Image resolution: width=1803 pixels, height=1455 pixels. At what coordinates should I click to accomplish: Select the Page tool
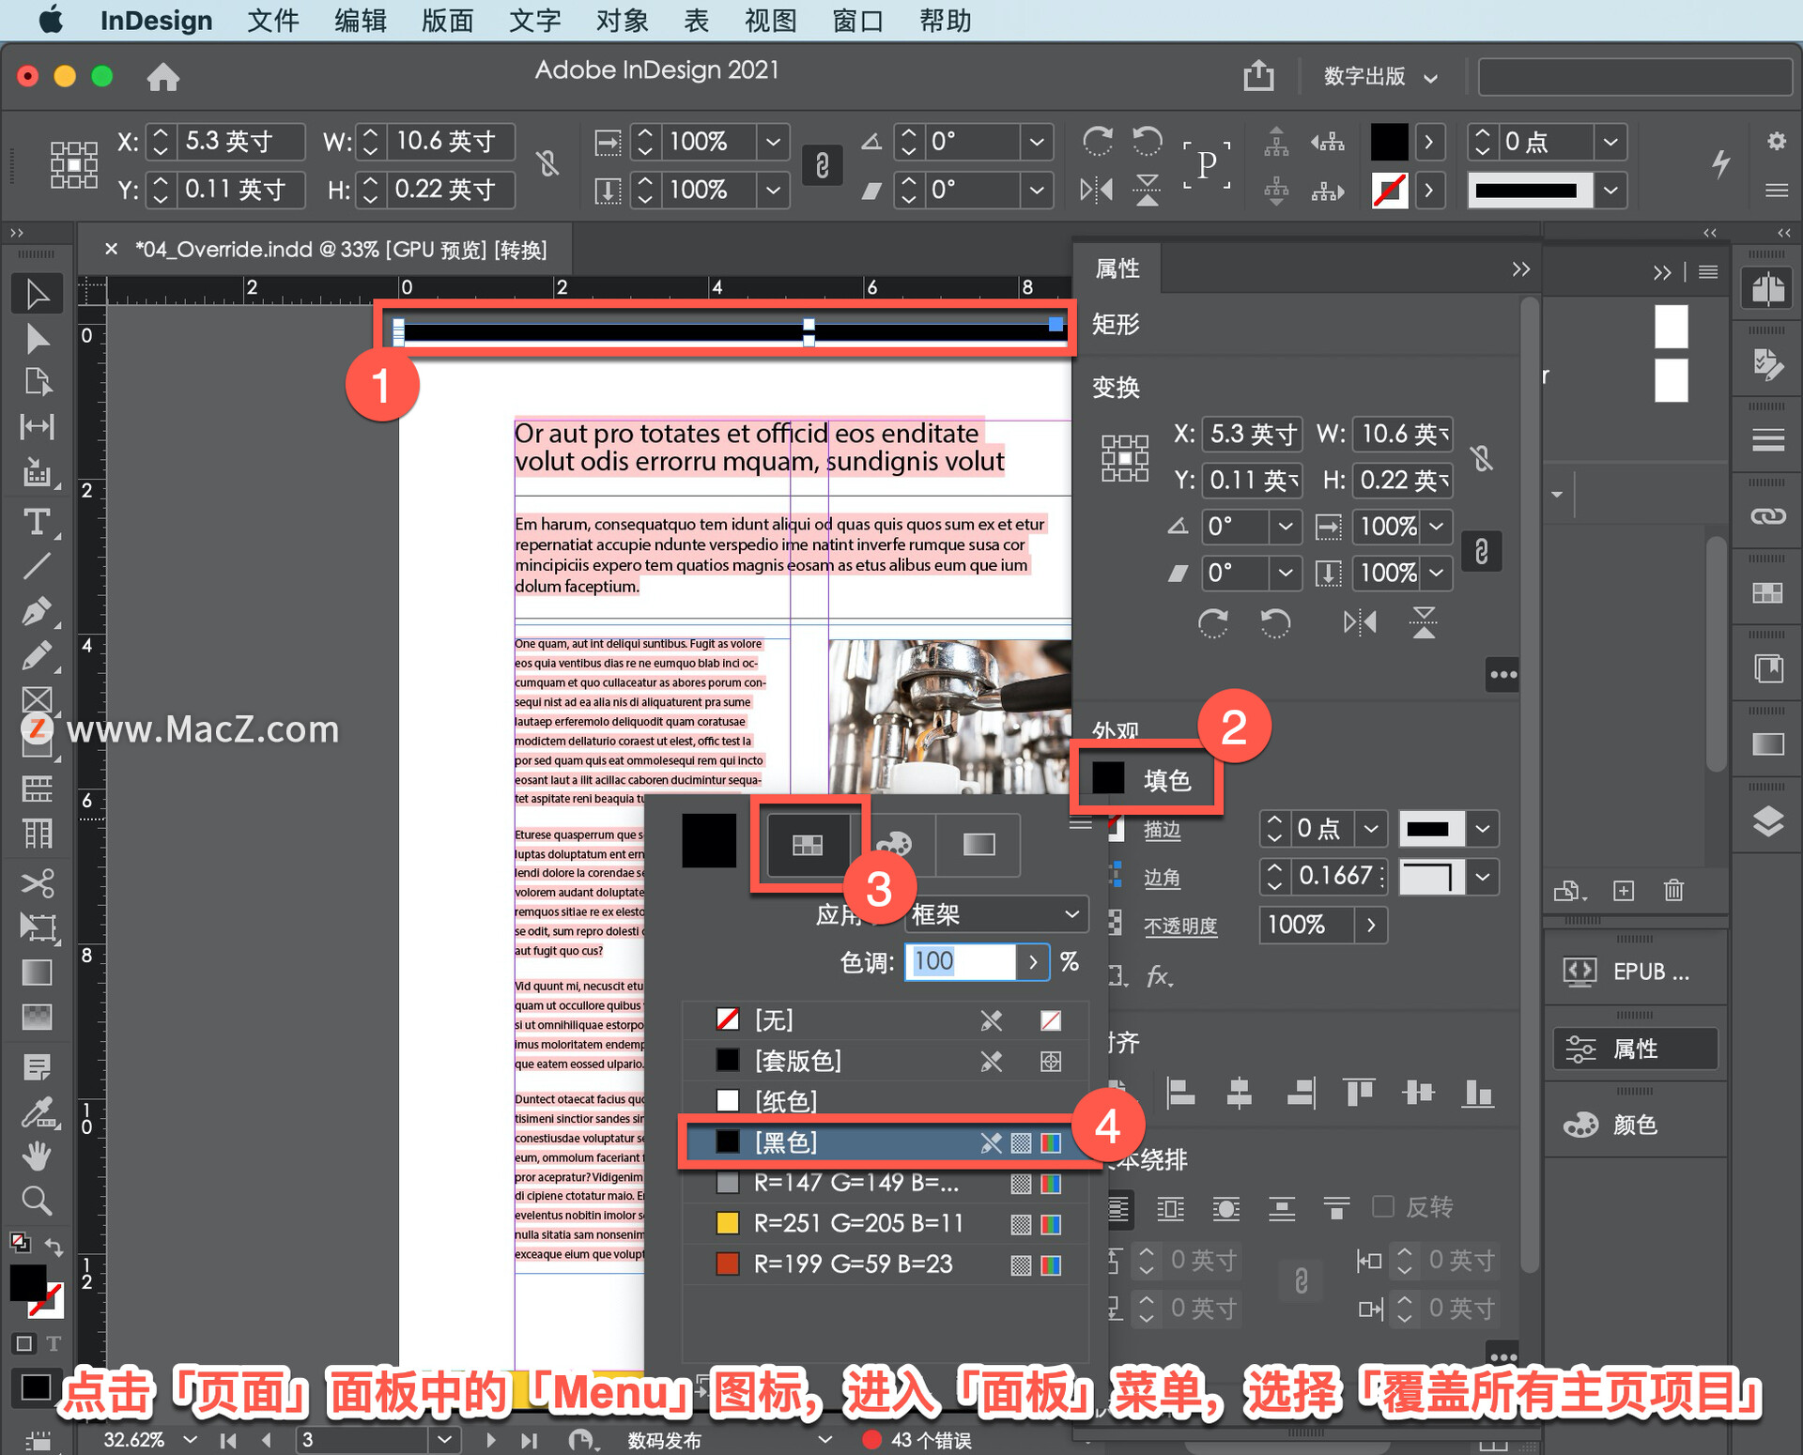(37, 381)
